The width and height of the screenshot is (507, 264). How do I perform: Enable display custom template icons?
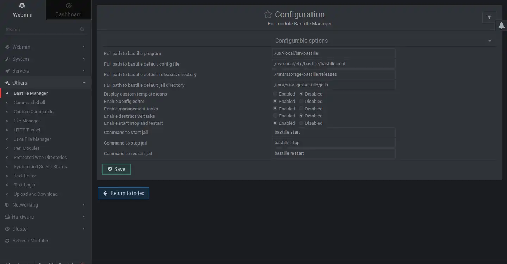click(275, 94)
